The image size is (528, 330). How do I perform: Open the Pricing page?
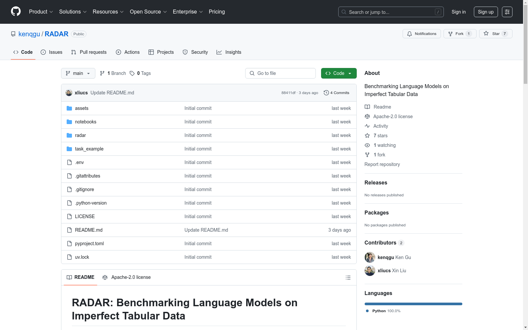click(217, 12)
